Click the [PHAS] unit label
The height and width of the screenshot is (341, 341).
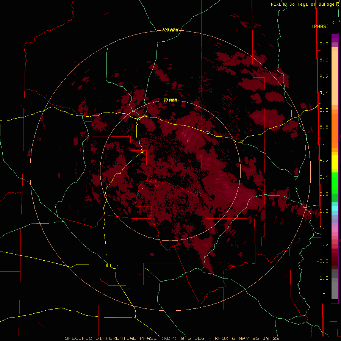320,27
